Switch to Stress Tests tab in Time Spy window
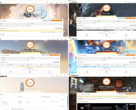 pos(57,2)
